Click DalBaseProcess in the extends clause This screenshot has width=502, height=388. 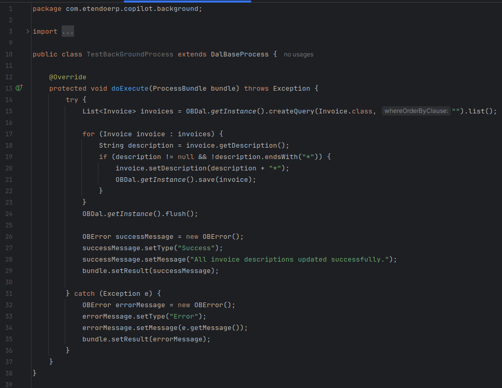click(x=239, y=54)
